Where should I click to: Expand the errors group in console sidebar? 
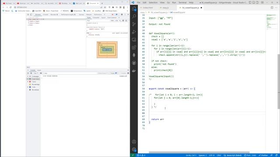(28, 82)
